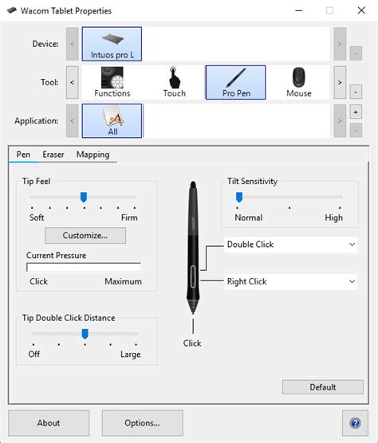The width and height of the screenshot is (378, 443).
Task: Click the Normal label under Tilt Sensitivity
Action: [x=249, y=218]
